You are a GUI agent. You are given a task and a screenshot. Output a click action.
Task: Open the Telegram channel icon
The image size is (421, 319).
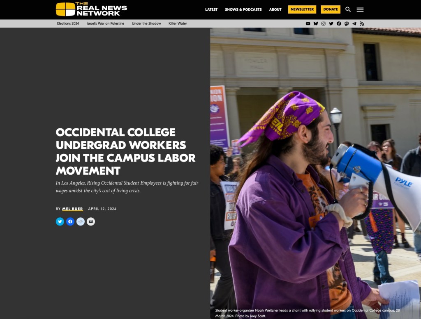point(354,23)
